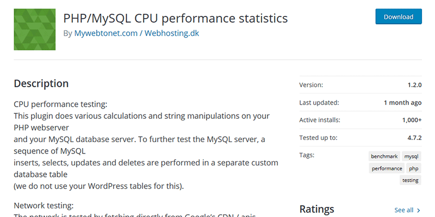Click the "Last updated:" label
The image size is (435, 217).
point(319,103)
